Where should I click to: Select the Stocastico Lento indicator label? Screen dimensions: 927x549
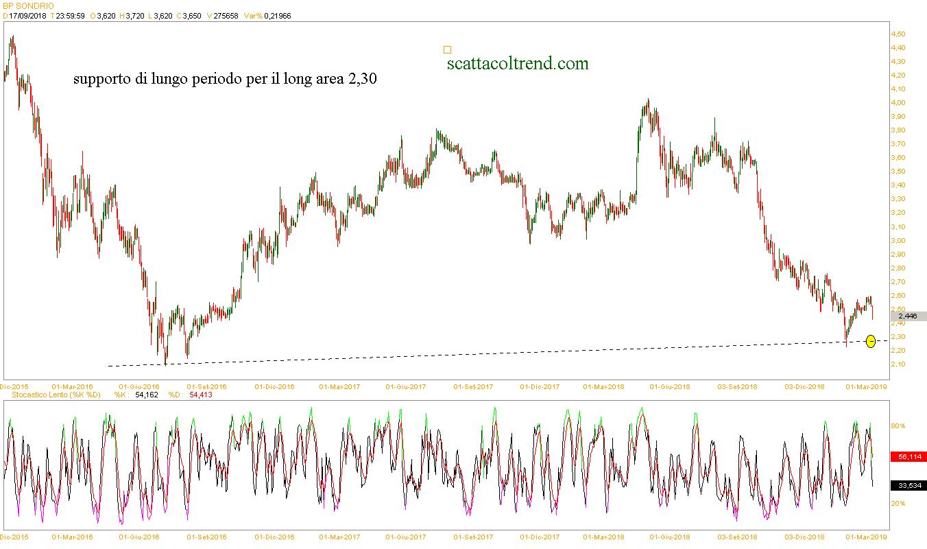coord(51,395)
